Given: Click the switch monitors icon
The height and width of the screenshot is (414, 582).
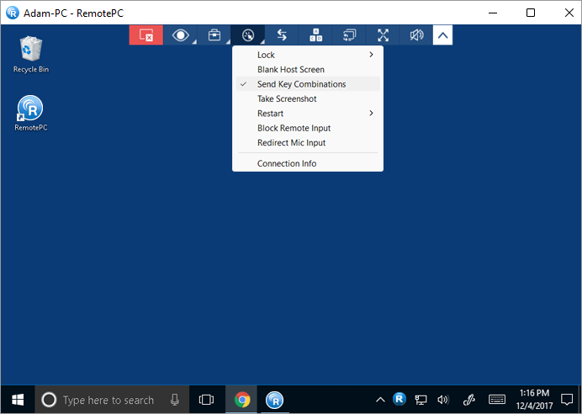Looking at the screenshot, I should pos(349,35).
